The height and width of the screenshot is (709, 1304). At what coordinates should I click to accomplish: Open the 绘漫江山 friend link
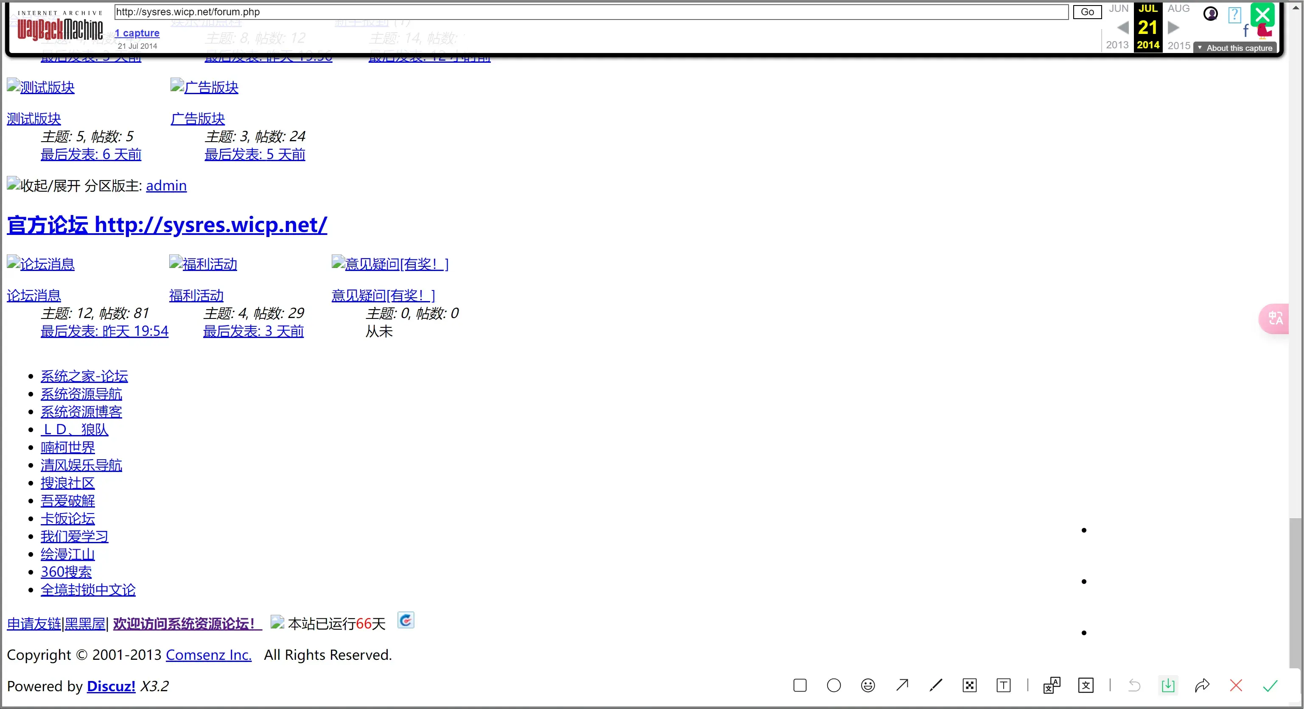pos(68,554)
